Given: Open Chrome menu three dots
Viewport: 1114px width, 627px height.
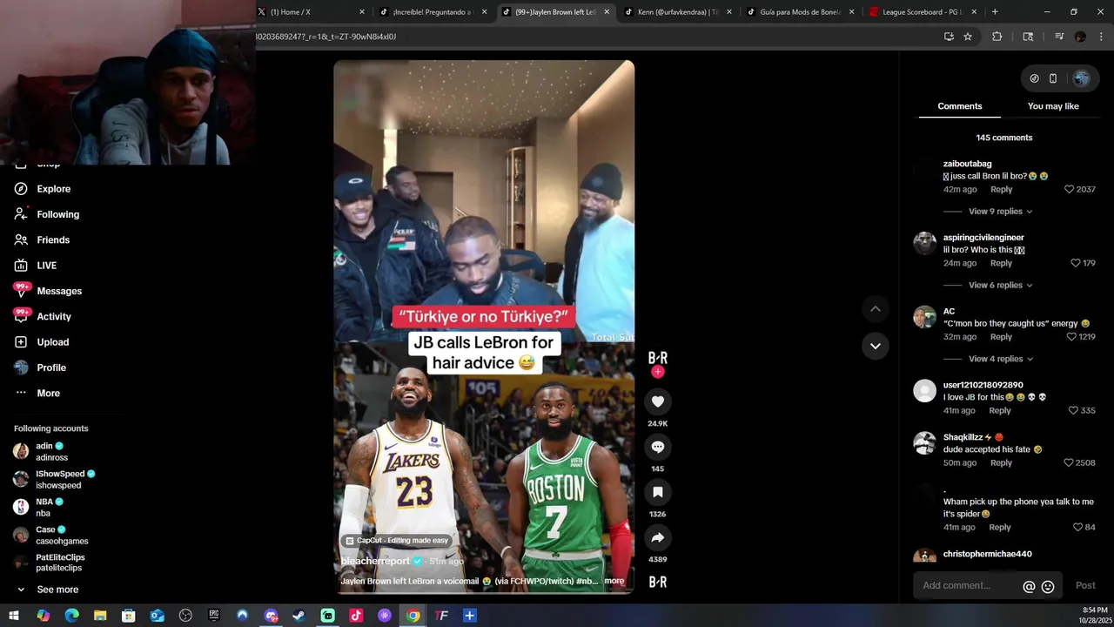Looking at the screenshot, I should pyautogui.click(x=1101, y=37).
